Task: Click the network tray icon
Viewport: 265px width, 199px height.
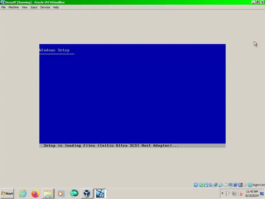Action: click(234, 193)
